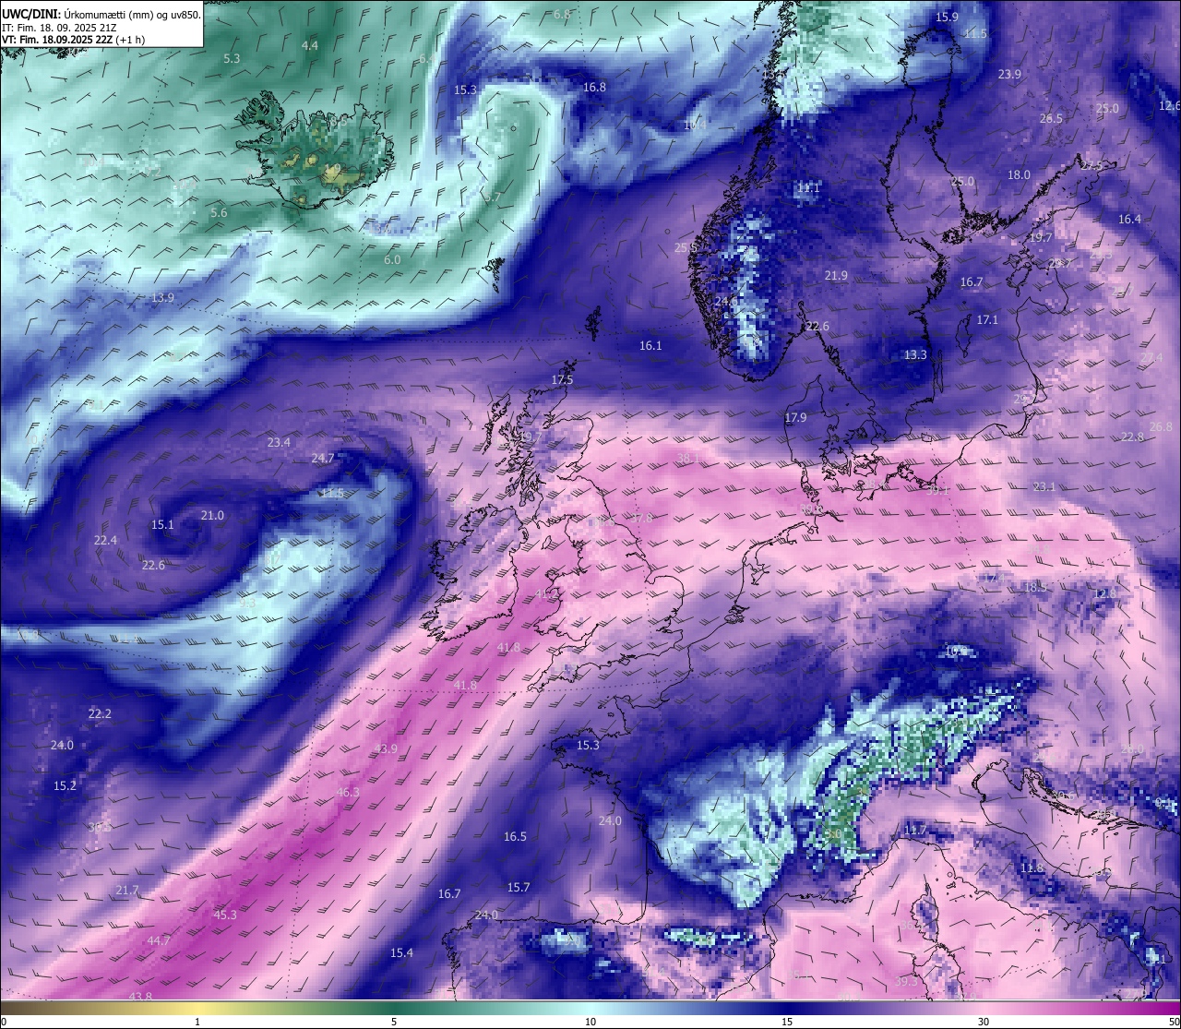Click the value 25.5 off Norway's coast
1181x1029 pixels.
click(x=686, y=247)
